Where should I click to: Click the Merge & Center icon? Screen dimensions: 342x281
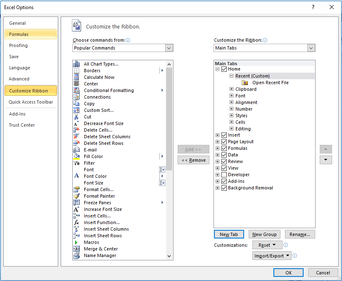76,249
